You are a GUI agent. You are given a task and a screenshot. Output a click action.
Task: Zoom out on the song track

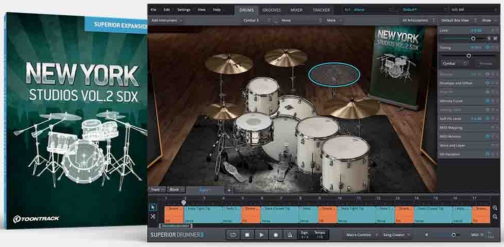(x=495, y=217)
